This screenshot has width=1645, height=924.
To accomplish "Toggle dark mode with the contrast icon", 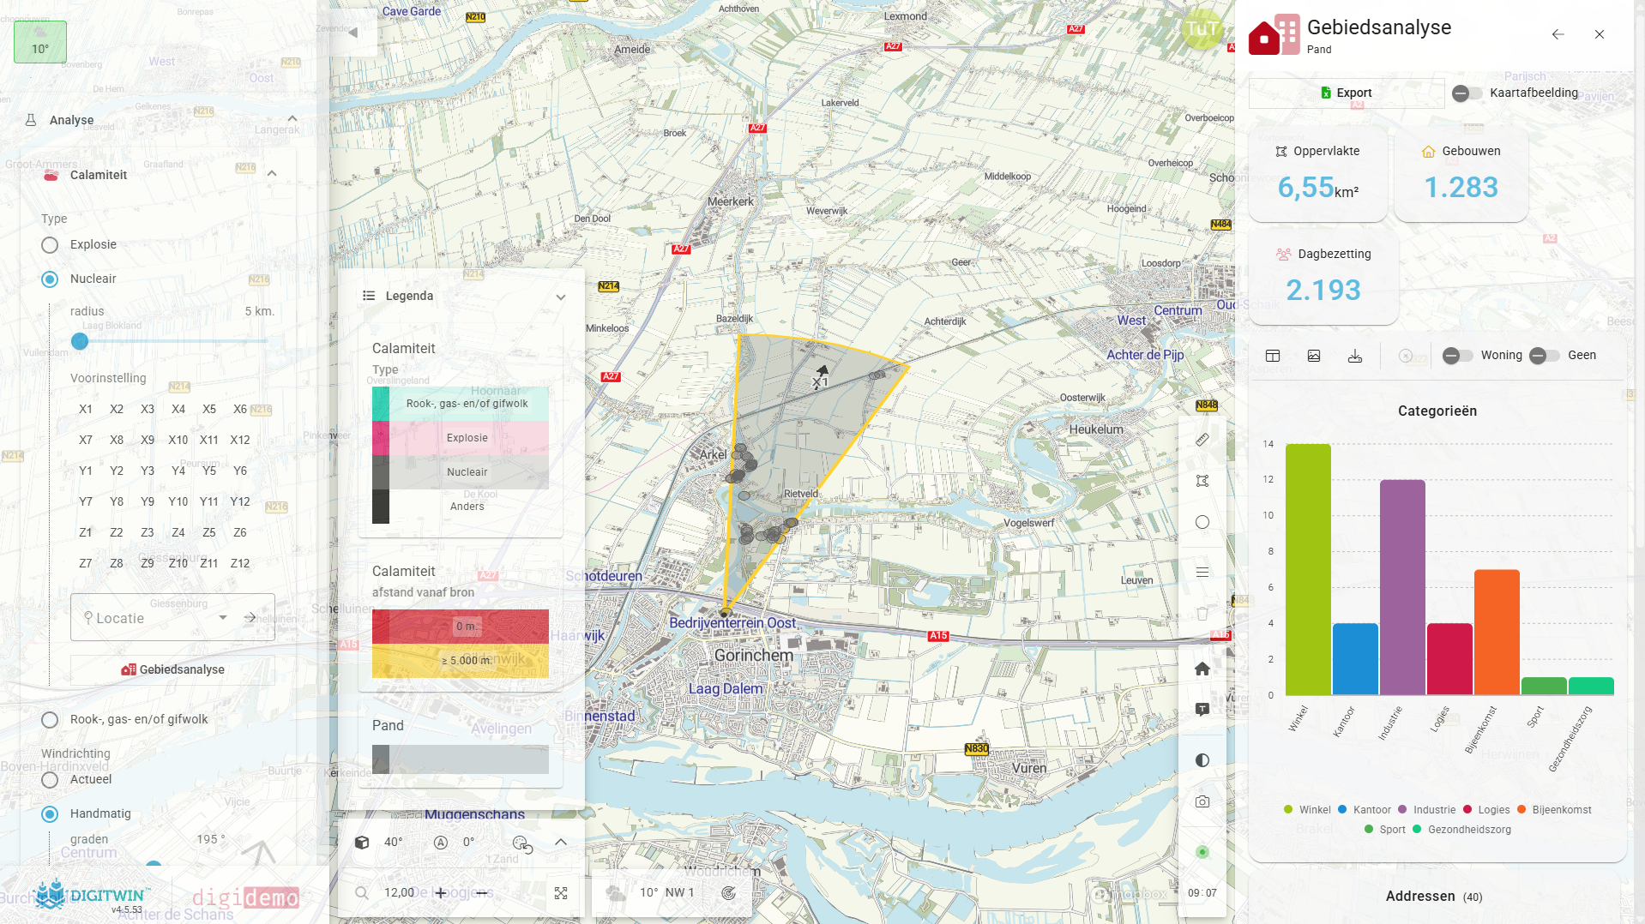I will (1202, 759).
